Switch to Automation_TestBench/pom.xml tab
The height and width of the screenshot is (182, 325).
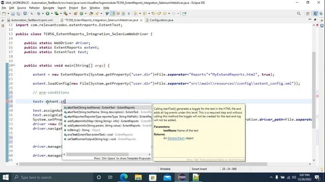pos(30,20)
